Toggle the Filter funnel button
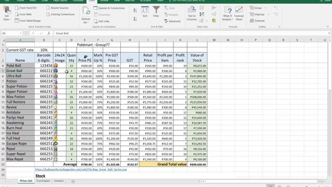The image size is (332, 187). (156, 11)
